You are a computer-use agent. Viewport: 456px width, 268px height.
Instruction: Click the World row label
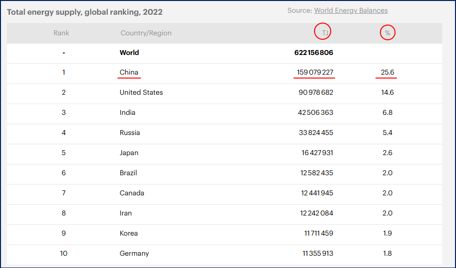[129, 53]
